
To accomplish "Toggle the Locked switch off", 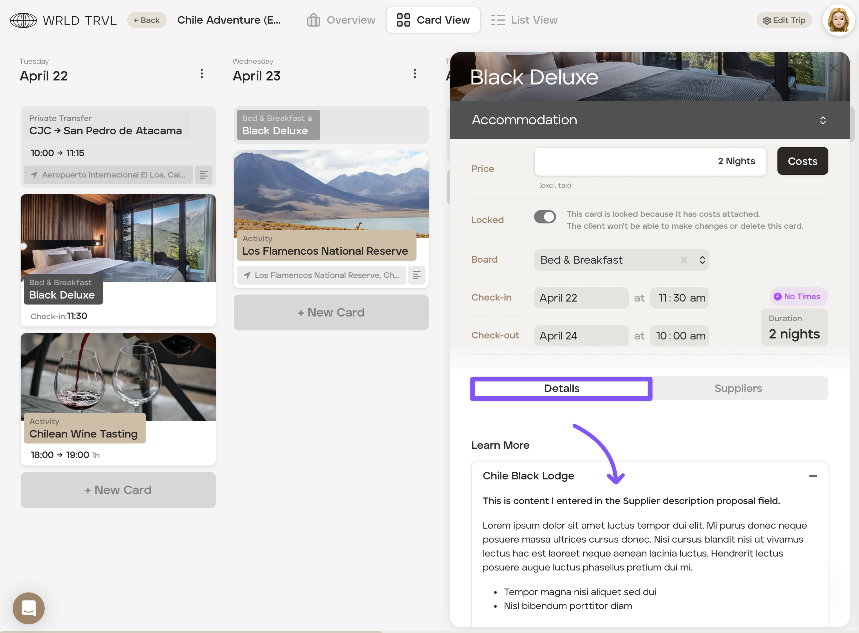I will click(x=545, y=217).
